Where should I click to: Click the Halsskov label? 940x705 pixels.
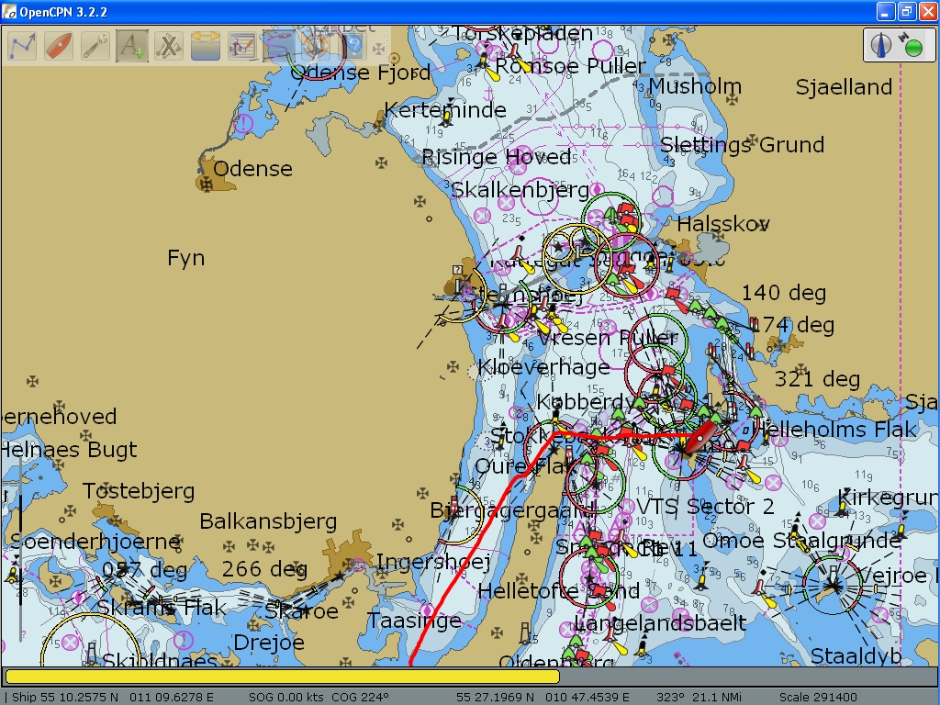click(x=723, y=224)
